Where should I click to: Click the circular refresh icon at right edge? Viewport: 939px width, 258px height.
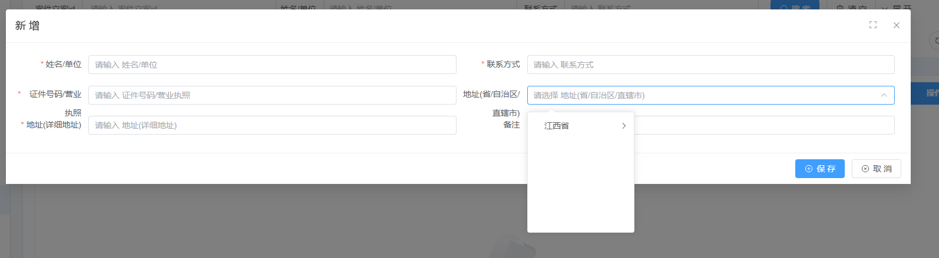tap(935, 41)
